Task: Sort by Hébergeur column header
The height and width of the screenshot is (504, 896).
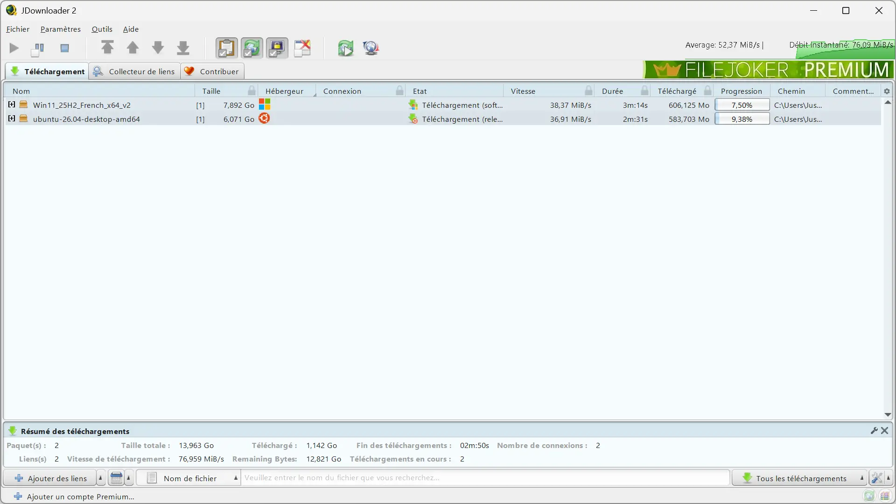Action: 284,91
